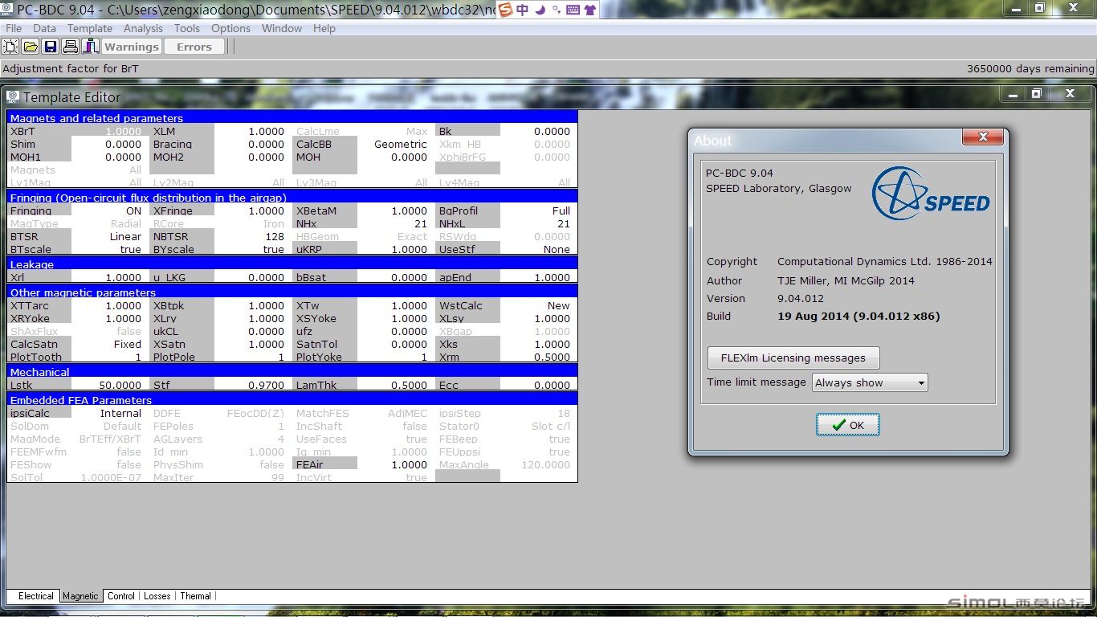Viewport: 1097px width, 617px height.
Task: Select the Xrm value 0.5000
Action: (x=536, y=357)
